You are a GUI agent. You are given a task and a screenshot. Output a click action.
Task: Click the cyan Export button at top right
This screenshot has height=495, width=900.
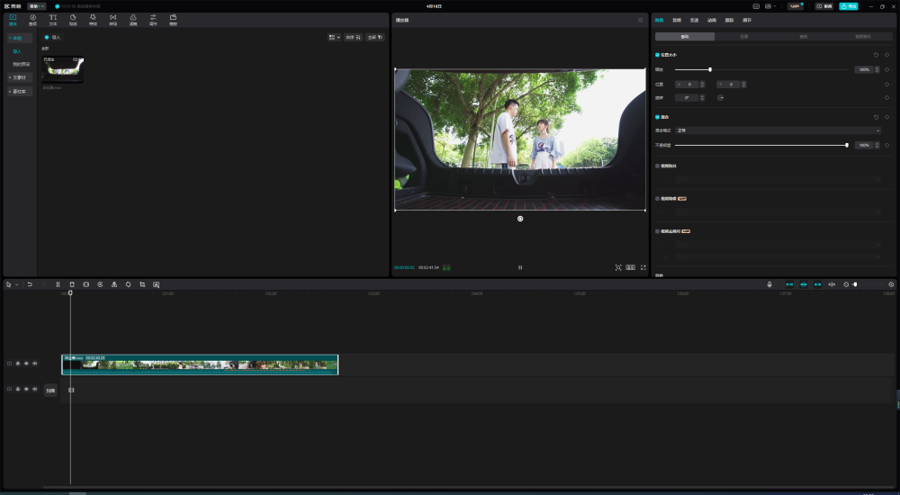click(849, 6)
